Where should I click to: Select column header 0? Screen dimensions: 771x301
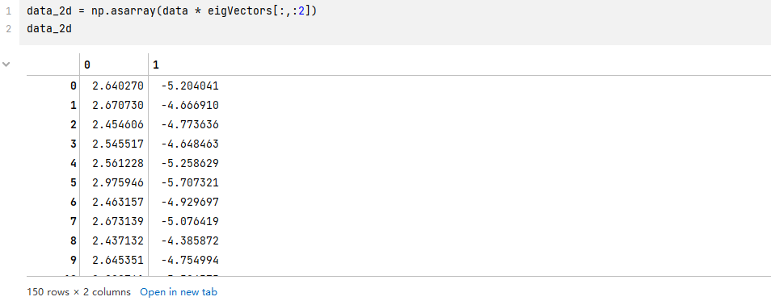(87, 65)
